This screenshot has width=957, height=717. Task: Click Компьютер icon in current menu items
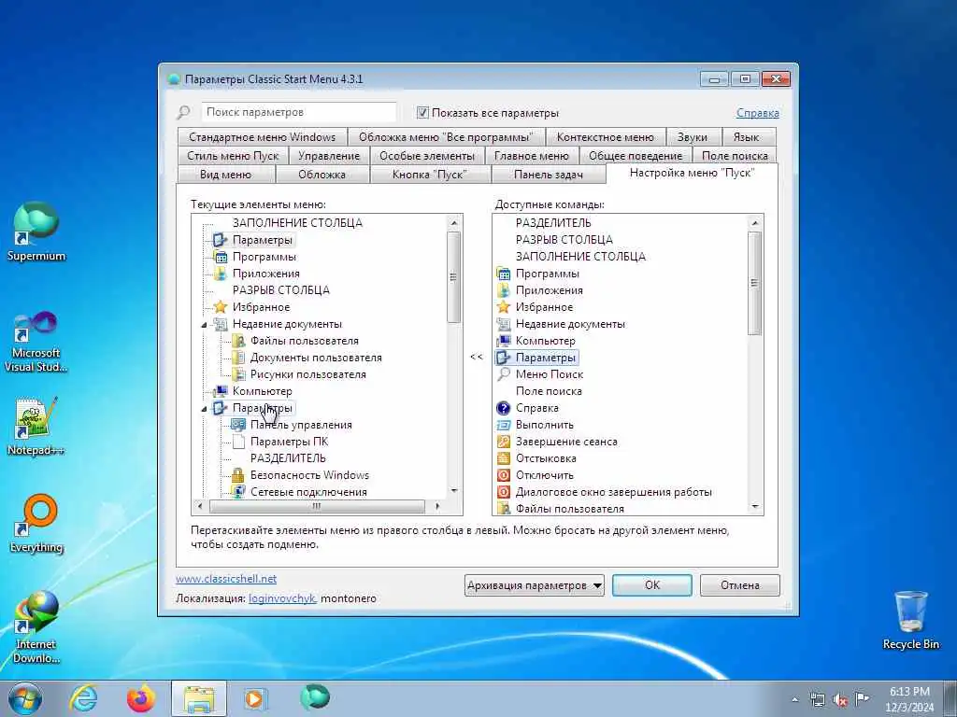(x=221, y=391)
